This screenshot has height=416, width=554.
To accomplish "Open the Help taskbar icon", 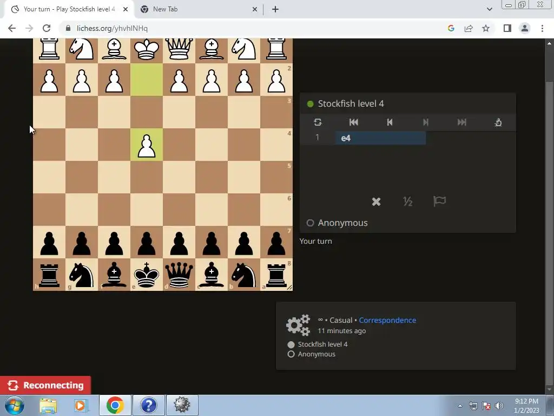I will pos(148,405).
